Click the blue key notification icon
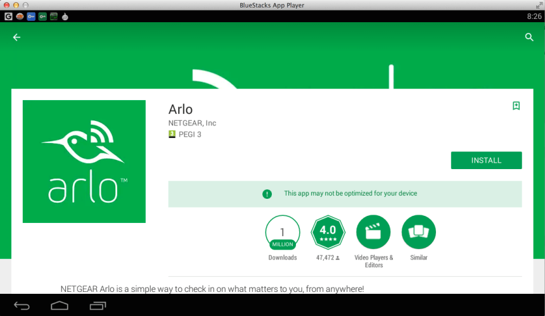545x316 pixels. coord(31,16)
